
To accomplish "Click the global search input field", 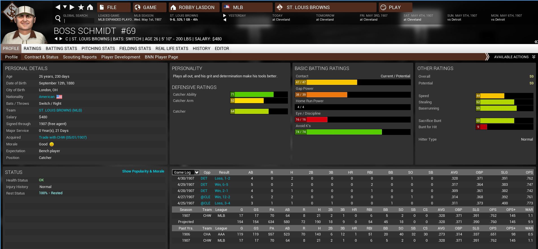I will (79, 21).
